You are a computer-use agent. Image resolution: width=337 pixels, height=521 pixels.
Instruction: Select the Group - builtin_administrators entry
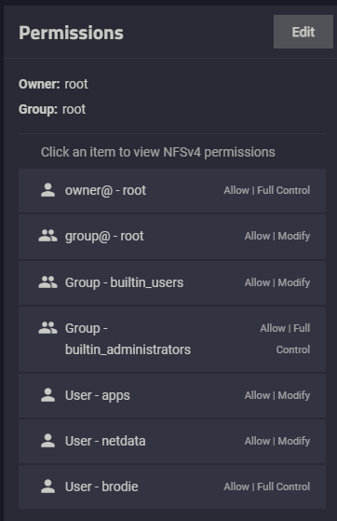point(172,339)
